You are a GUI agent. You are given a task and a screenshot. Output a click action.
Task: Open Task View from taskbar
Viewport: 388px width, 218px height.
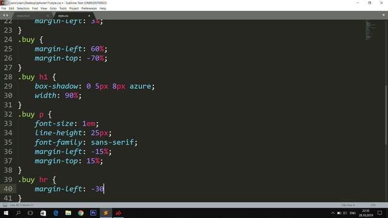(30, 213)
